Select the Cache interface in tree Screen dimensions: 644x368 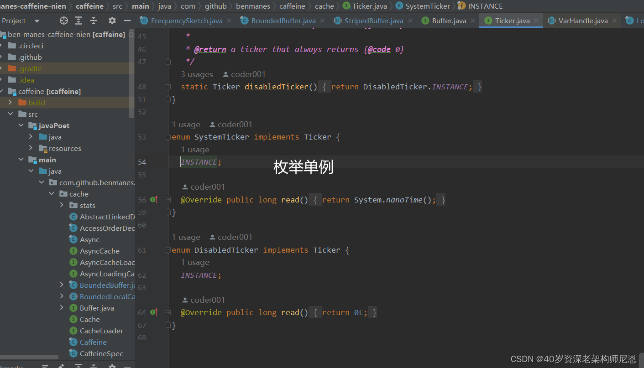pos(89,319)
